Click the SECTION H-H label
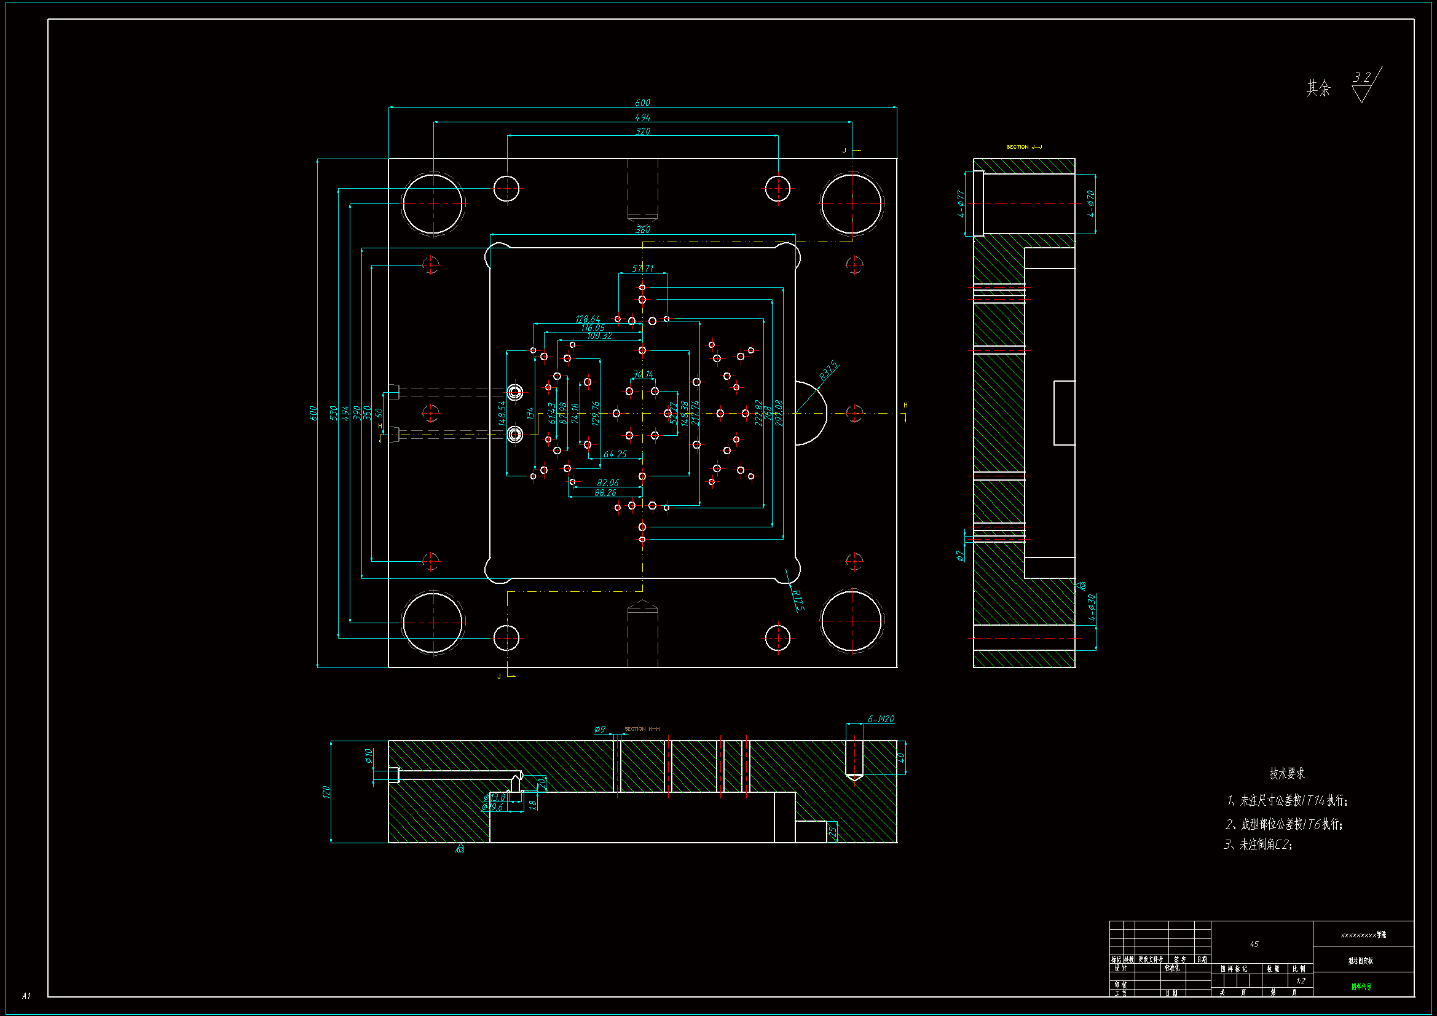 tap(642, 729)
